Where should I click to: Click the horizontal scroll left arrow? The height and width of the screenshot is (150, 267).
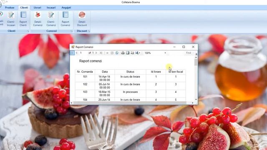pyautogui.click(x=71, y=103)
